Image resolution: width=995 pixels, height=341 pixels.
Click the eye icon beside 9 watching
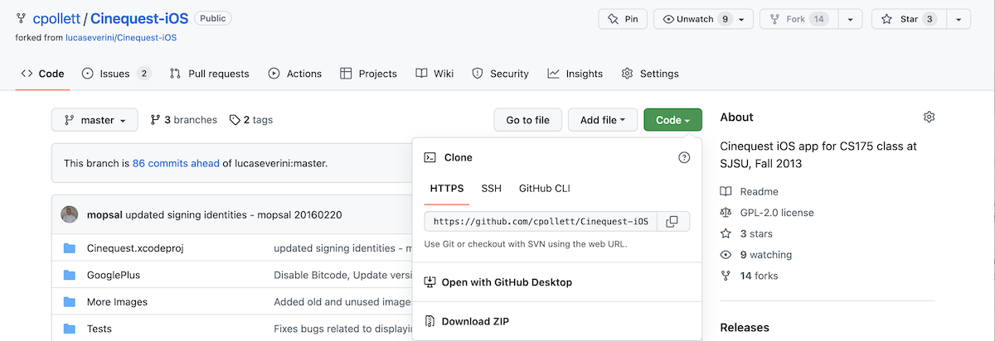[x=726, y=255]
